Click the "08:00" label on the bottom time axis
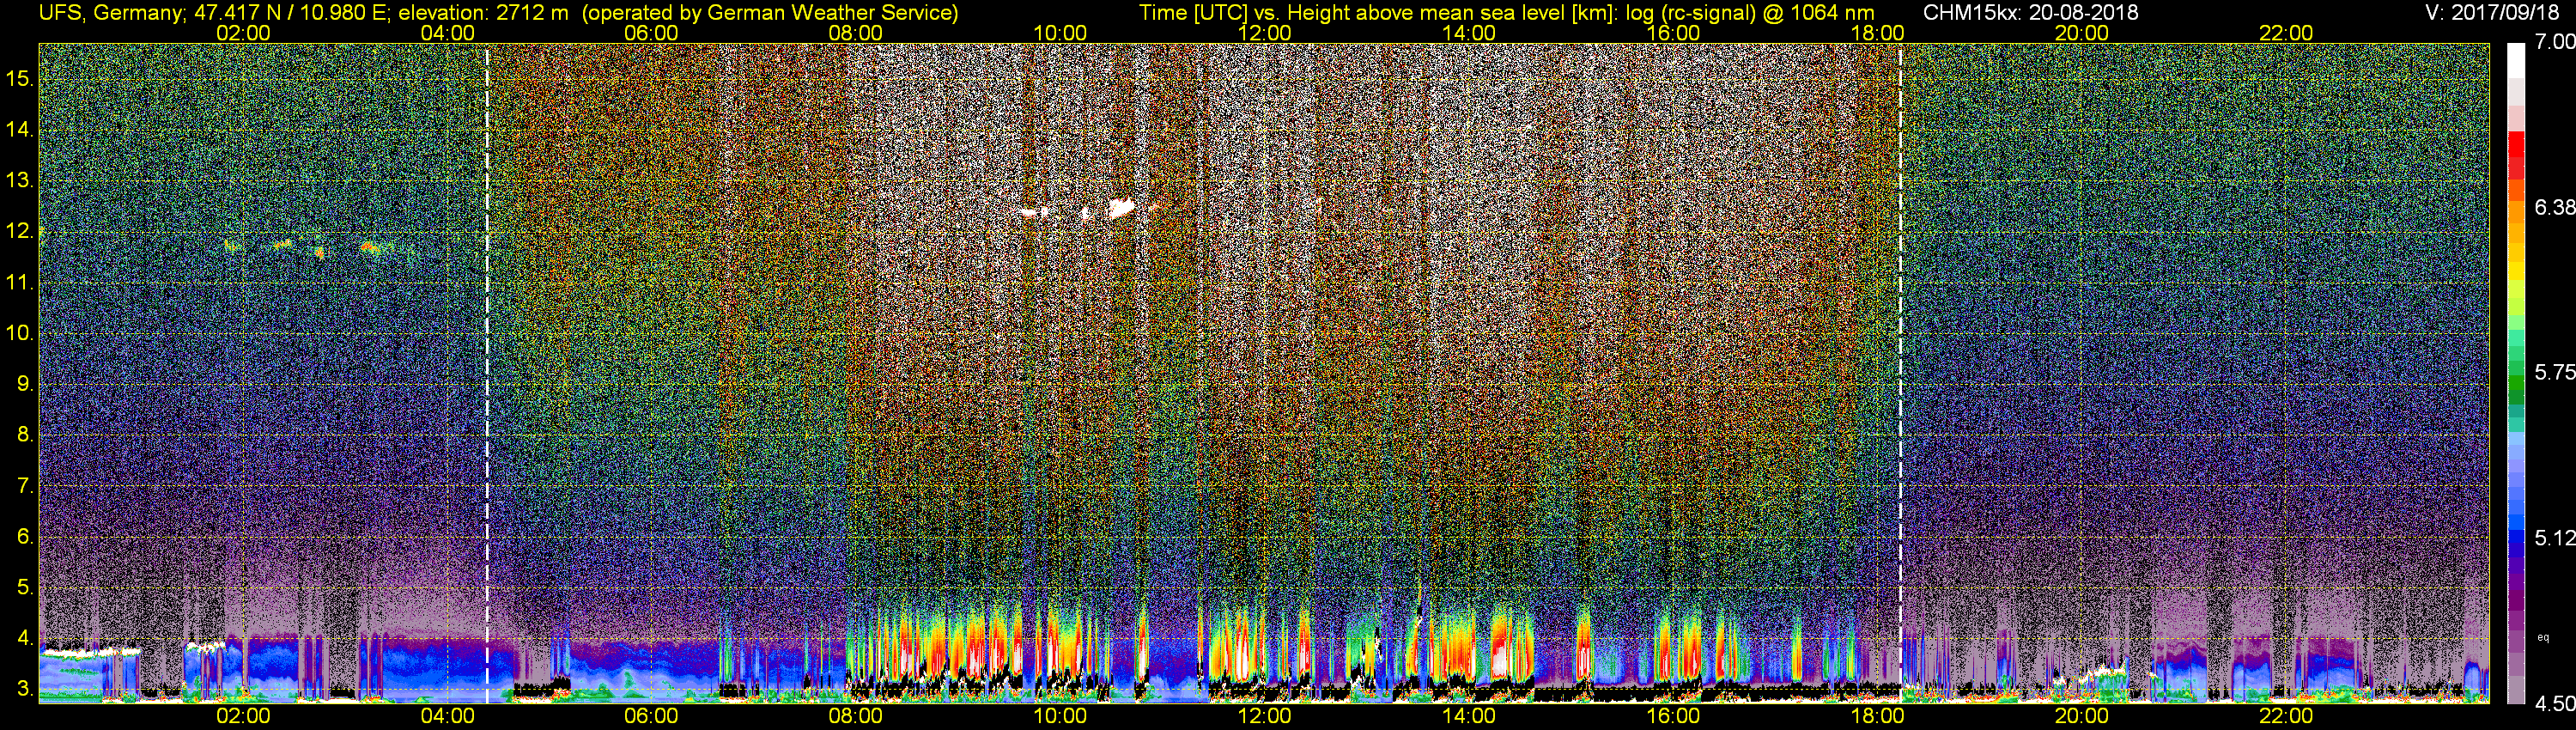2576x730 pixels. click(x=855, y=716)
